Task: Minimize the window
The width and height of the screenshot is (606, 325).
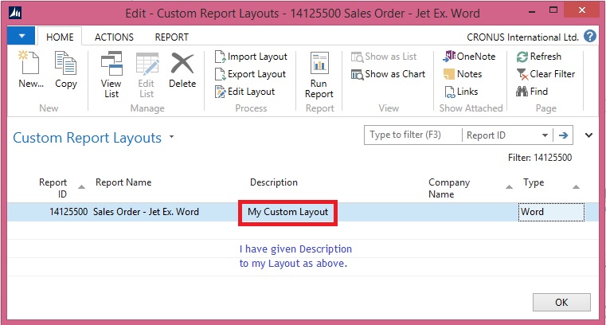Action: coord(532,12)
